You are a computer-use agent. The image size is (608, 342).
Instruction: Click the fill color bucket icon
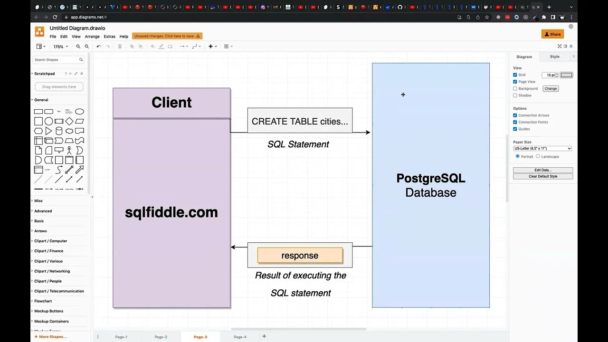(152, 47)
